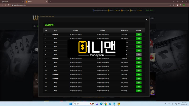Toggle Chrome side panel icon
Image resolution: width=189 pixels, height=106 pixels.
pyautogui.click(x=181, y=5)
